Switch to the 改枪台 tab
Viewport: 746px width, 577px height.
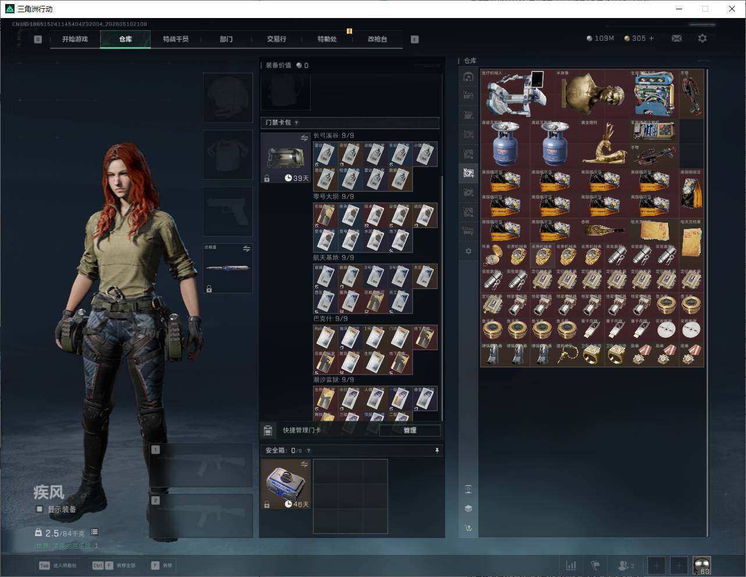pyautogui.click(x=377, y=39)
